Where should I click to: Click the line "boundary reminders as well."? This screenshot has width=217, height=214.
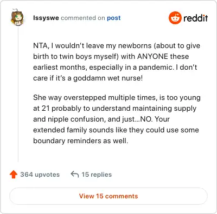81,141
